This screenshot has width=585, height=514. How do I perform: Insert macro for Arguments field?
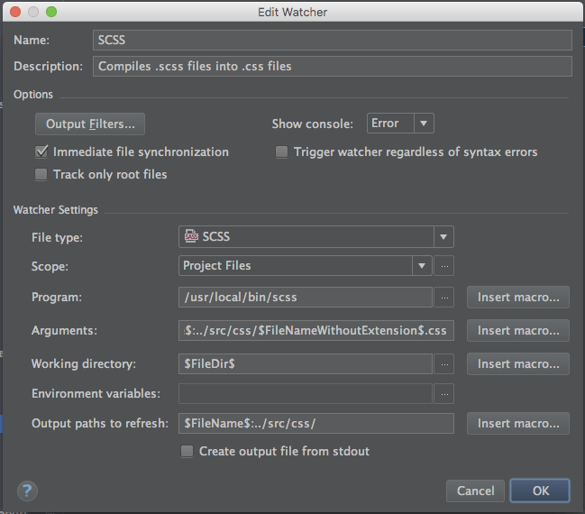click(x=517, y=330)
